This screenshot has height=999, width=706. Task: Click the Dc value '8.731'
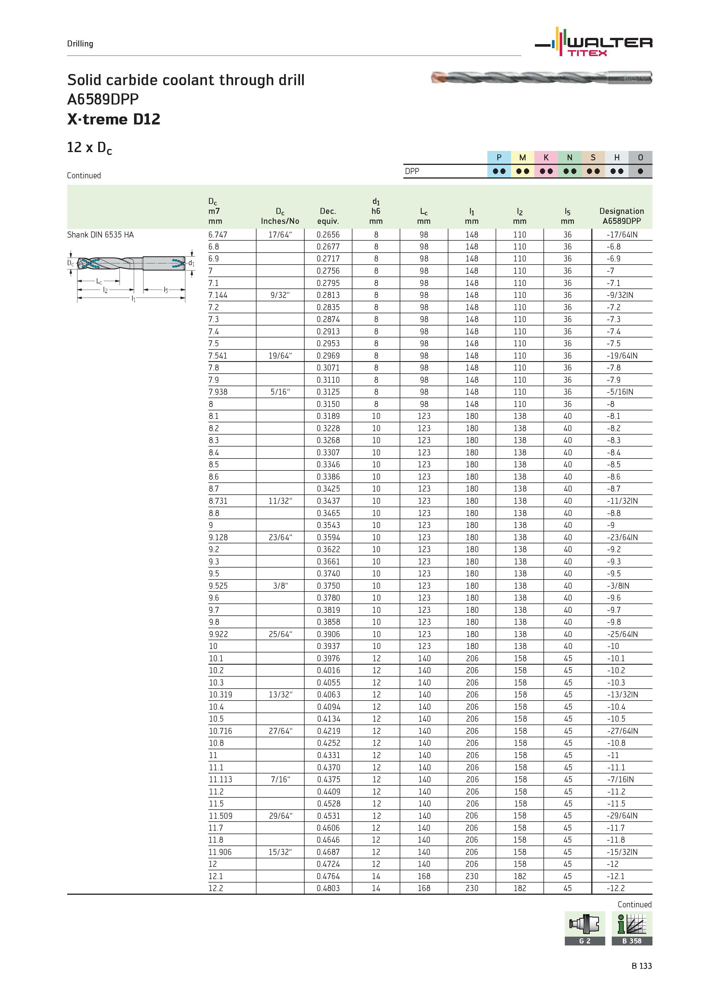pyautogui.click(x=218, y=501)
